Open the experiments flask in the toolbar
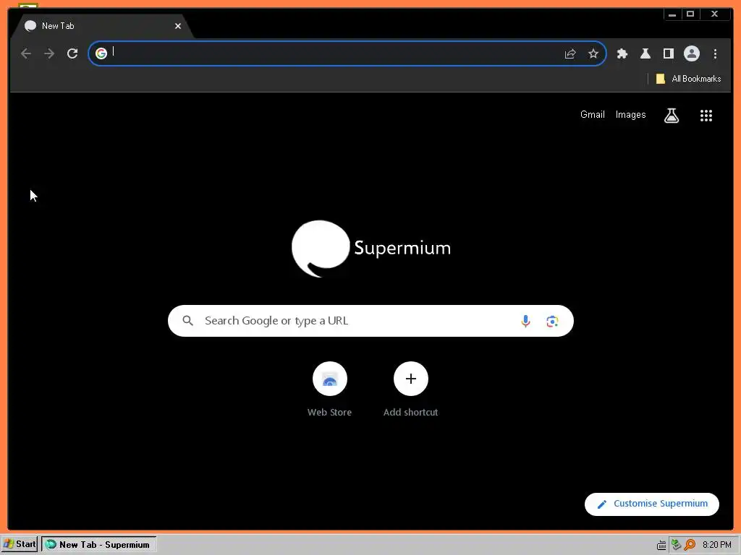The height and width of the screenshot is (555, 741). pyautogui.click(x=645, y=53)
